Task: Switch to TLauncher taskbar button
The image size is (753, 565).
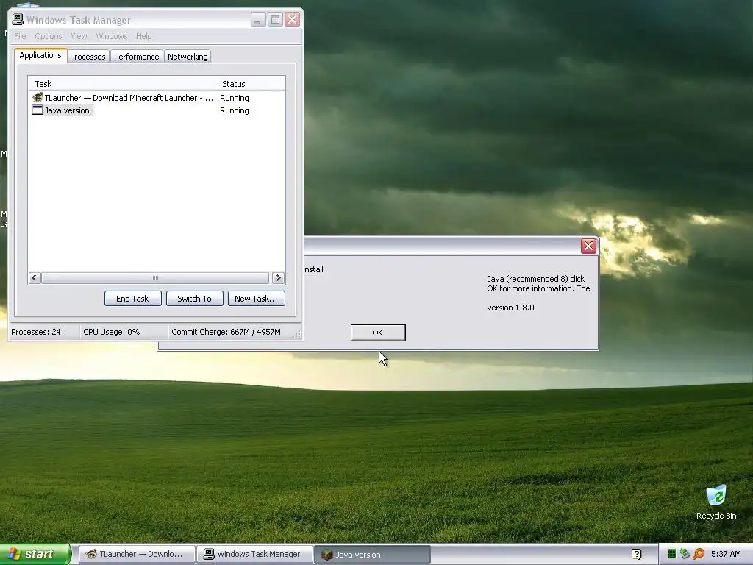Action: coord(136,555)
